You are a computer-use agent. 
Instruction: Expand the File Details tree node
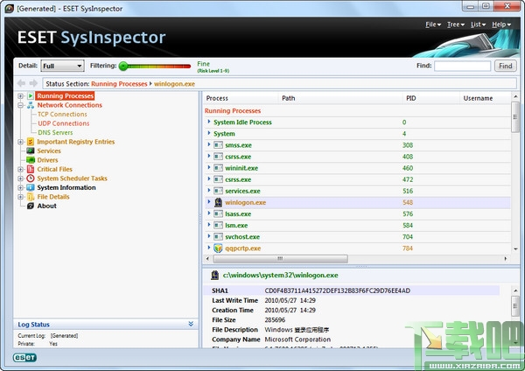click(x=20, y=197)
